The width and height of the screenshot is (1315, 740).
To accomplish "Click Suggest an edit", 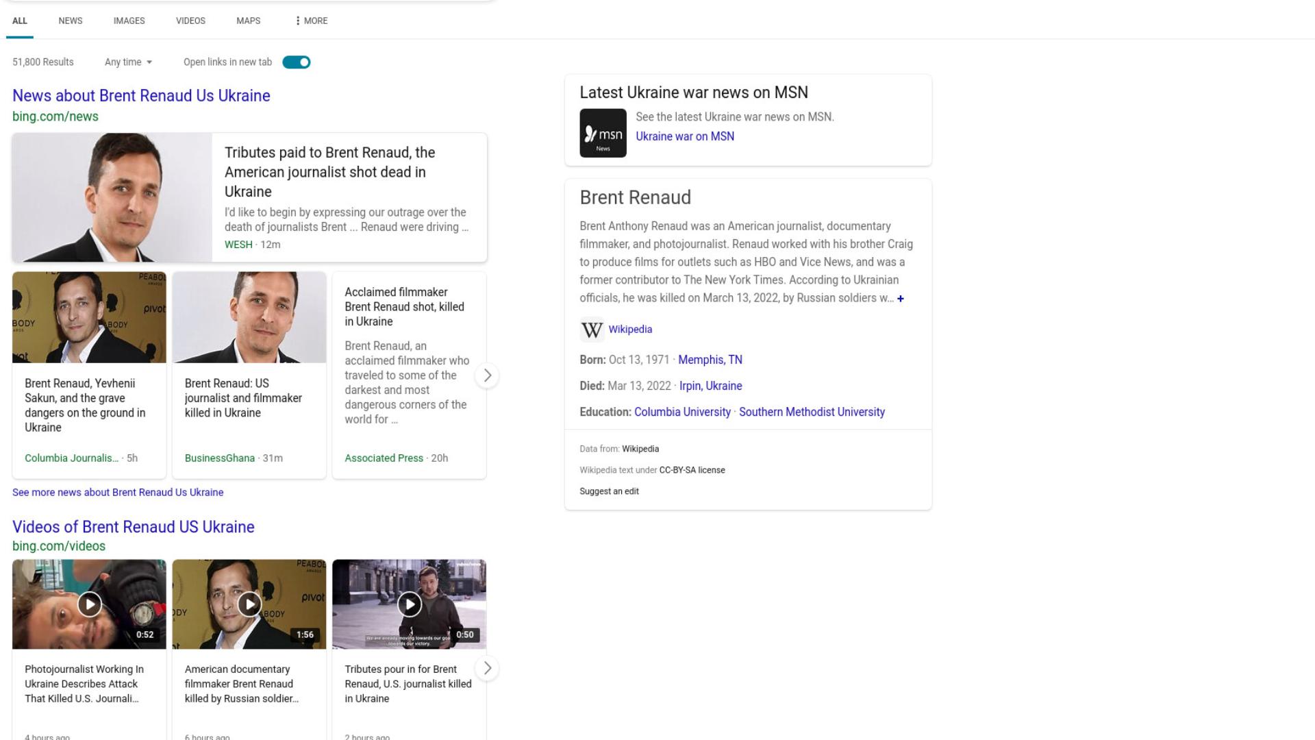I will tap(609, 492).
